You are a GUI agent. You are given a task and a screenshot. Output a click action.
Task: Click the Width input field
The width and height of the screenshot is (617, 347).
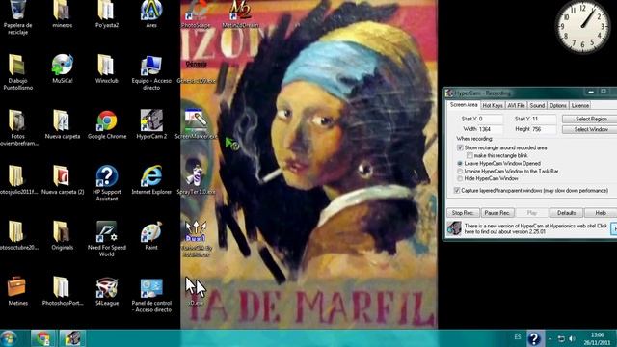pos(490,129)
